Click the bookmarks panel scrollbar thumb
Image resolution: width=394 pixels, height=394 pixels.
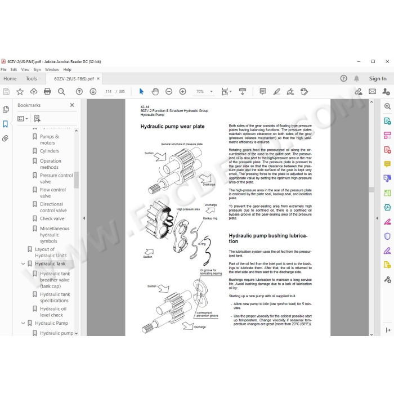[x=76, y=180]
